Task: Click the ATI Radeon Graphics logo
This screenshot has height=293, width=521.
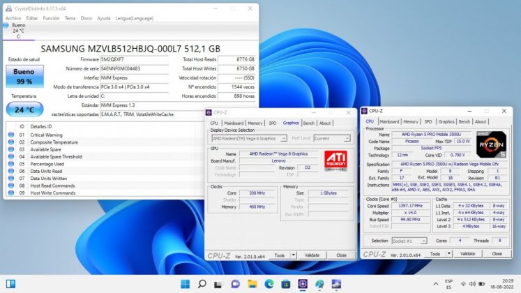Action: tap(335, 160)
